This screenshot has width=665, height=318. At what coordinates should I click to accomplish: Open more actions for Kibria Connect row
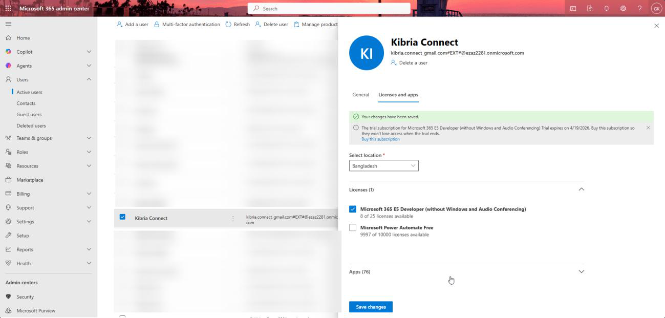(x=233, y=219)
